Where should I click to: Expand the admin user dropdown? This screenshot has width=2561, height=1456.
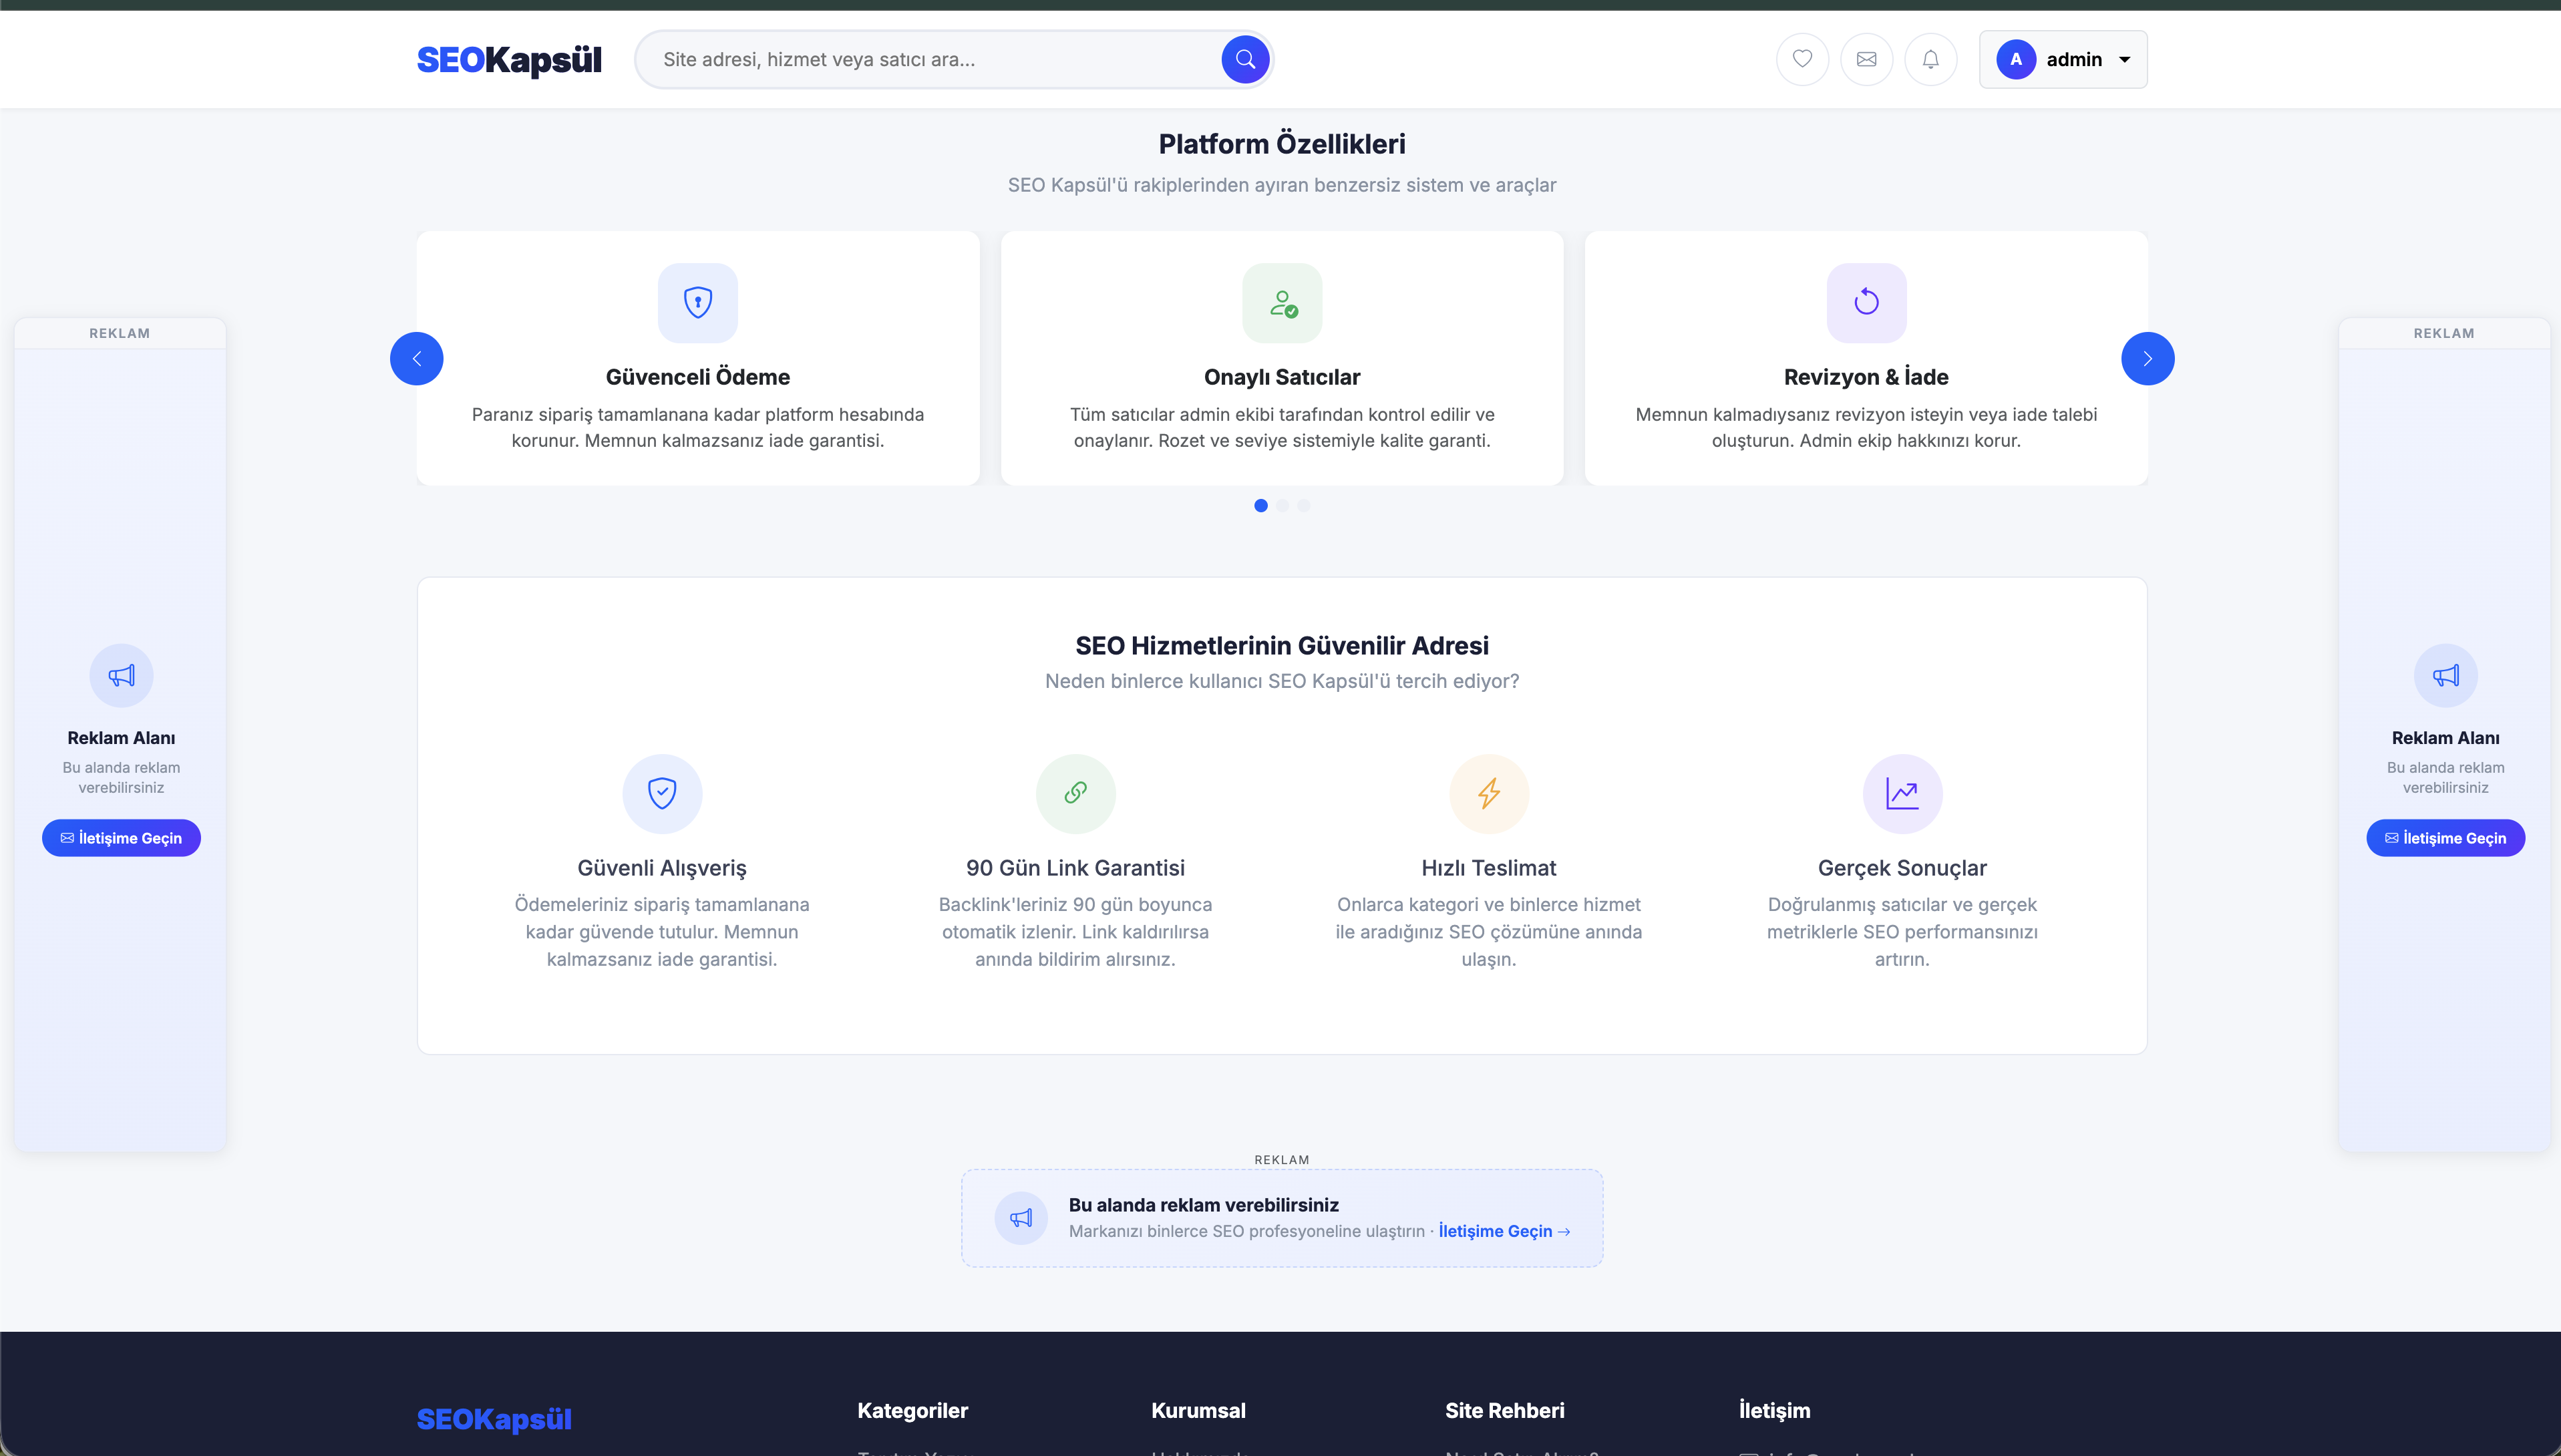(2063, 59)
